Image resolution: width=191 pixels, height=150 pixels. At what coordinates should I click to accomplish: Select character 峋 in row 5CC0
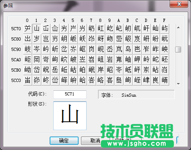128,80
